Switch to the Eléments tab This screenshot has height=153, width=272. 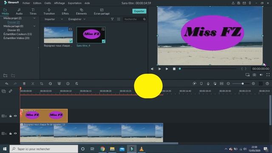[81, 11]
